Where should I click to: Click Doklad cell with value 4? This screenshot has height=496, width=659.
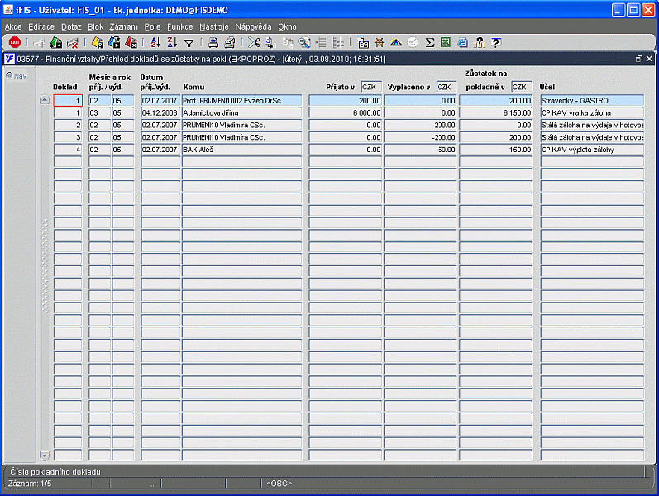click(68, 150)
